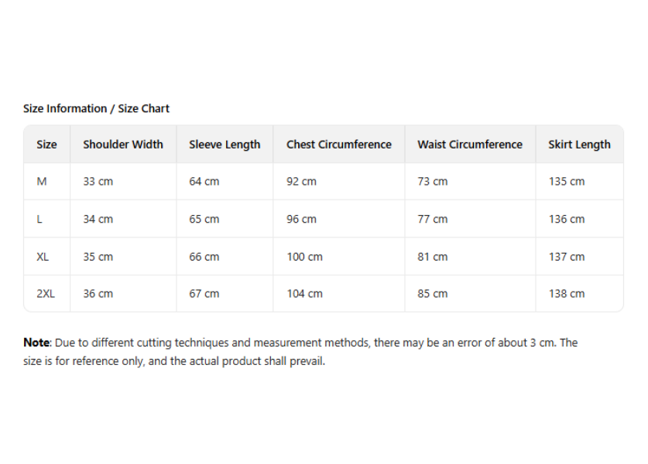Select the 135 cm skirt length cell
The width and height of the screenshot is (648, 464).
pyautogui.click(x=567, y=182)
